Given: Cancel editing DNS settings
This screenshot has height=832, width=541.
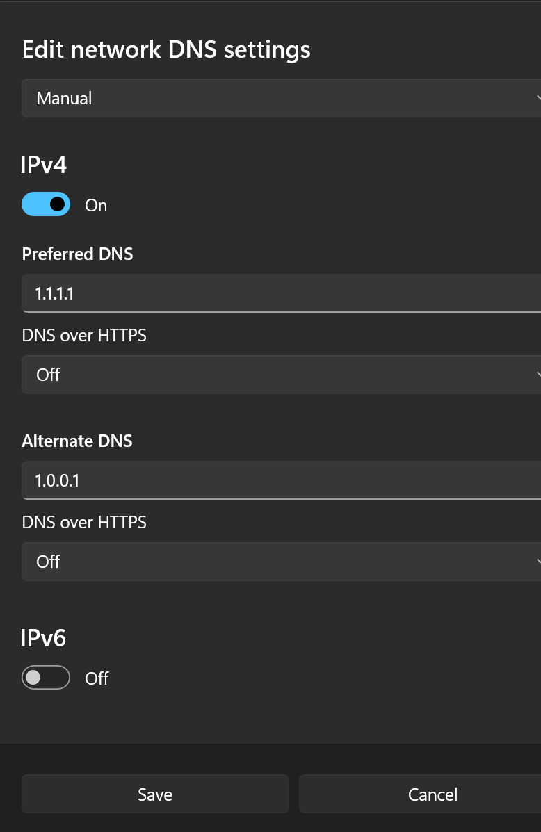Looking at the screenshot, I should 432,794.
